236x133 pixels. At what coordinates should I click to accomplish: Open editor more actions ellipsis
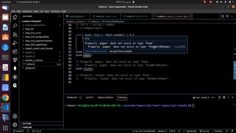point(232,16)
